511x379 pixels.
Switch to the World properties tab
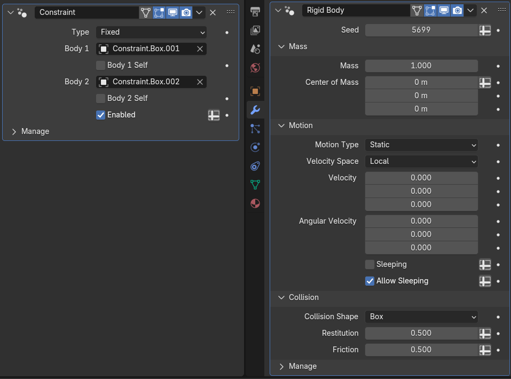point(255,68)
